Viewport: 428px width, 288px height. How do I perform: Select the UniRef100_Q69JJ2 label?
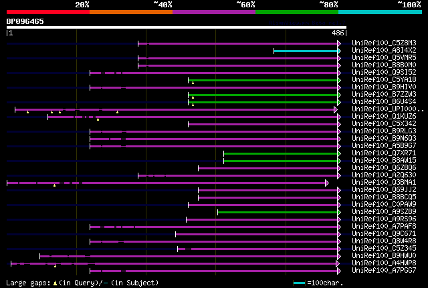click(x=384, y=190)
